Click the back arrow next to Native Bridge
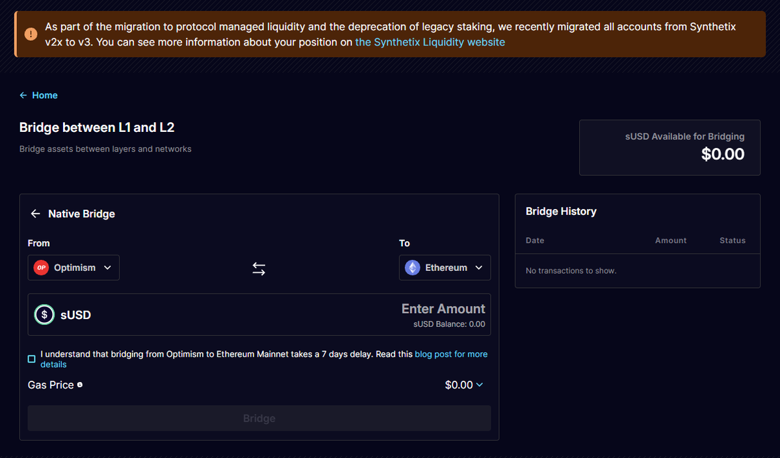Screen dimensions: 780x458 pos(36,214)
